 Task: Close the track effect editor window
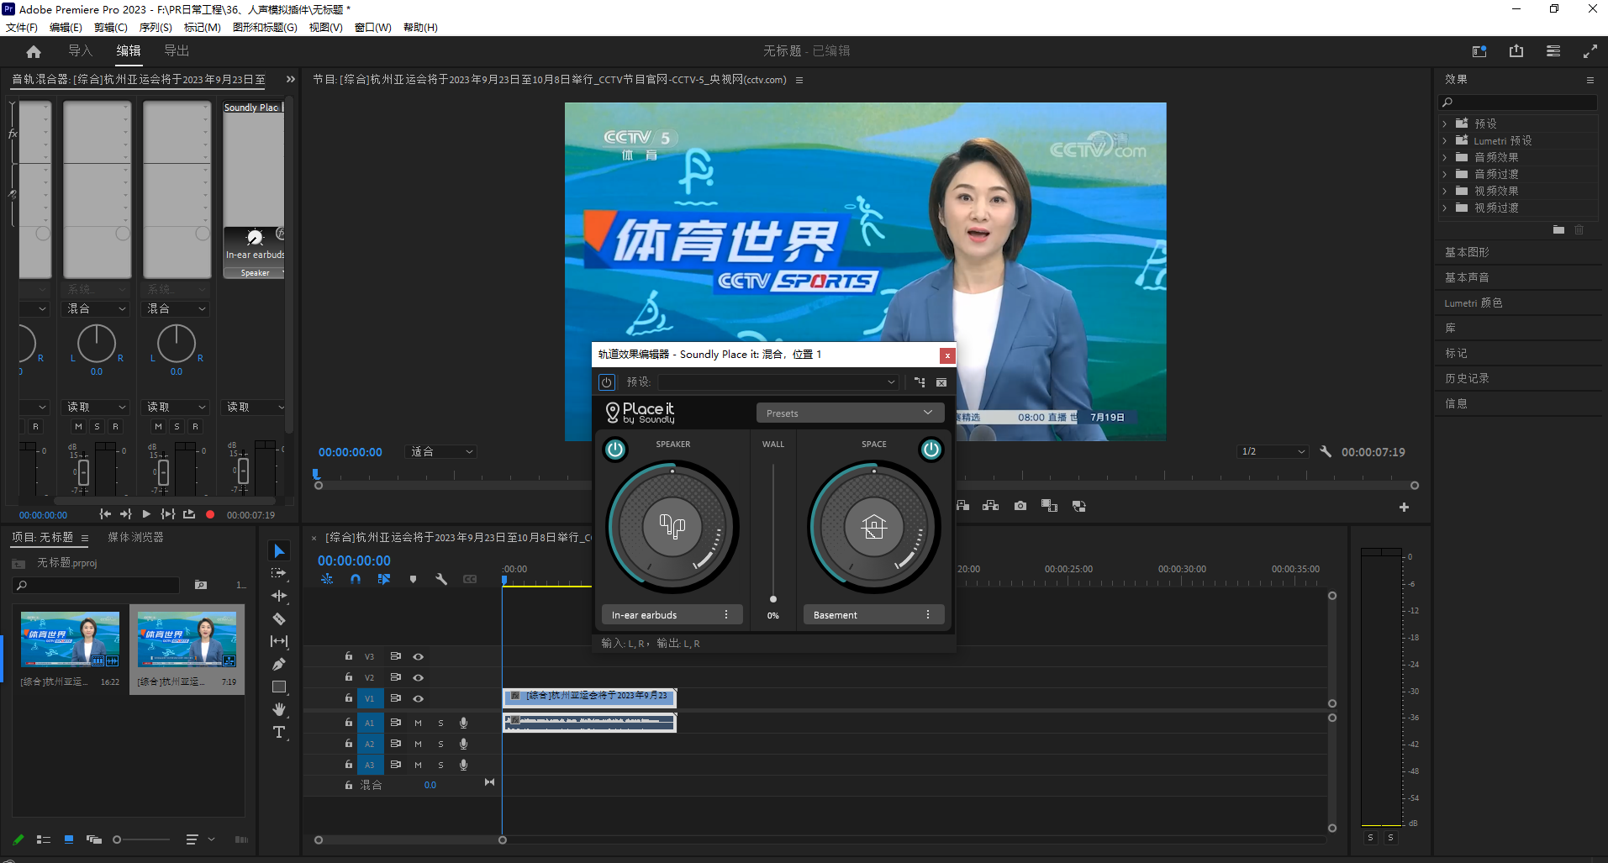(947, 355)
